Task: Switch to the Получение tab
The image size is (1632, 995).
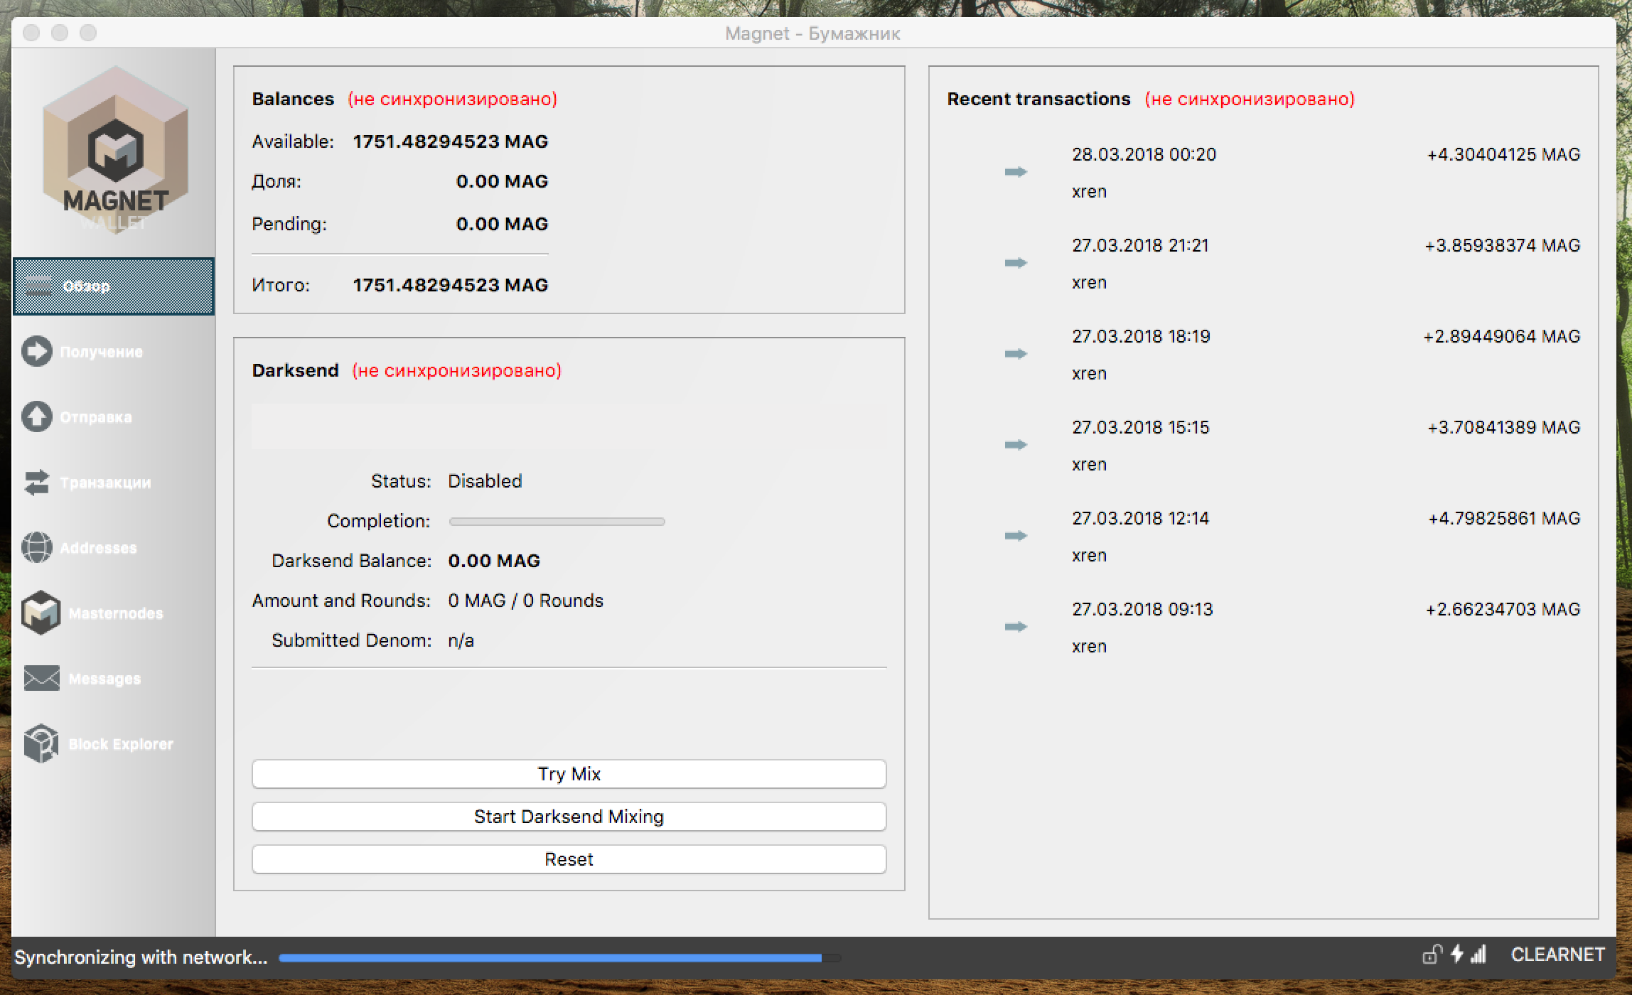Action: click(113, 352)
